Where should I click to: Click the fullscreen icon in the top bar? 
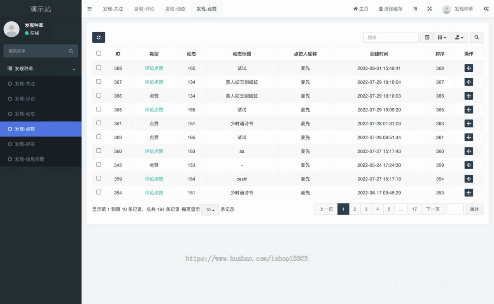pyautogui.click(x=429, y=9)
